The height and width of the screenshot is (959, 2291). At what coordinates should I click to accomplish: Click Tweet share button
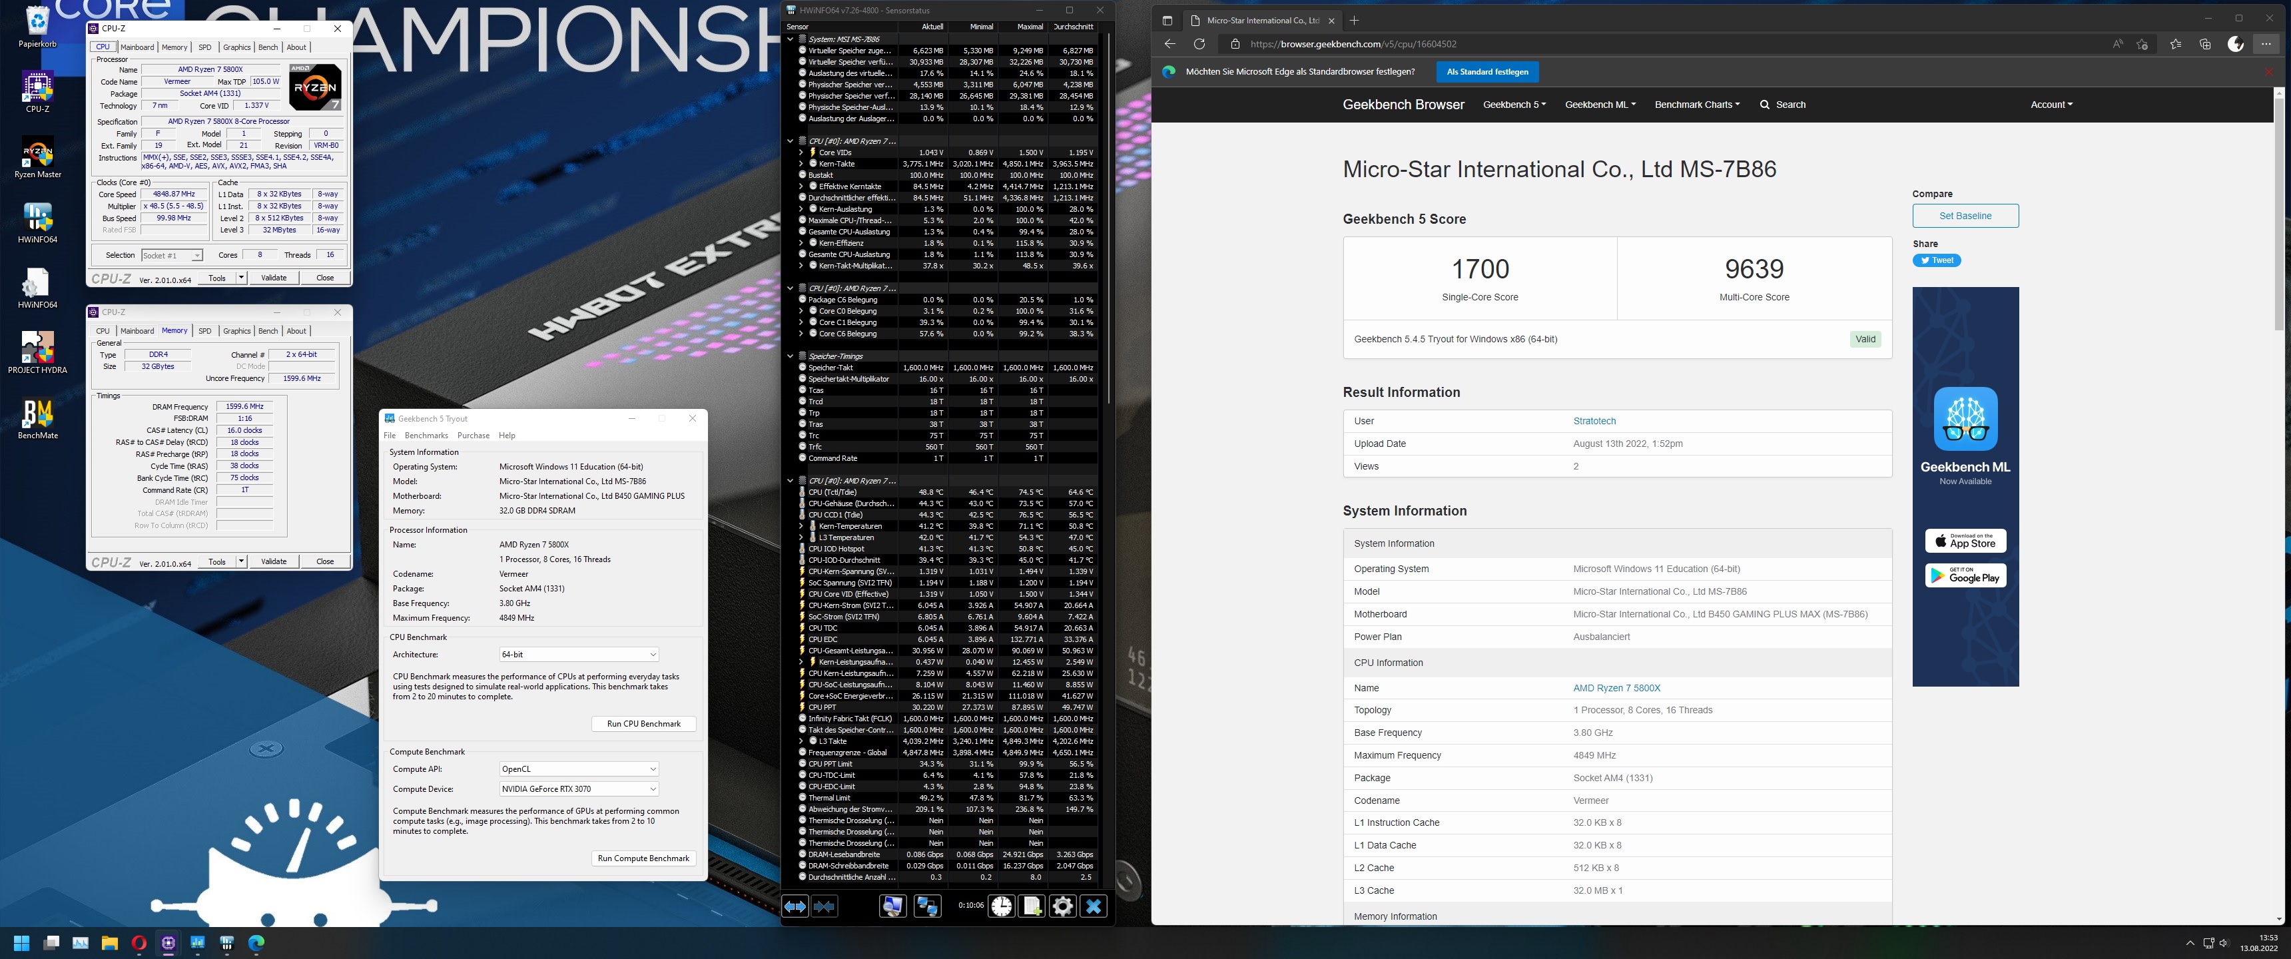tap(1936, 260)
